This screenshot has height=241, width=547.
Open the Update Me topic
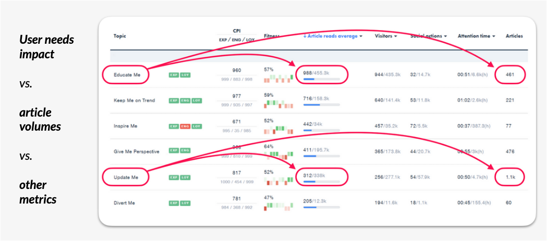pos(126,177)
